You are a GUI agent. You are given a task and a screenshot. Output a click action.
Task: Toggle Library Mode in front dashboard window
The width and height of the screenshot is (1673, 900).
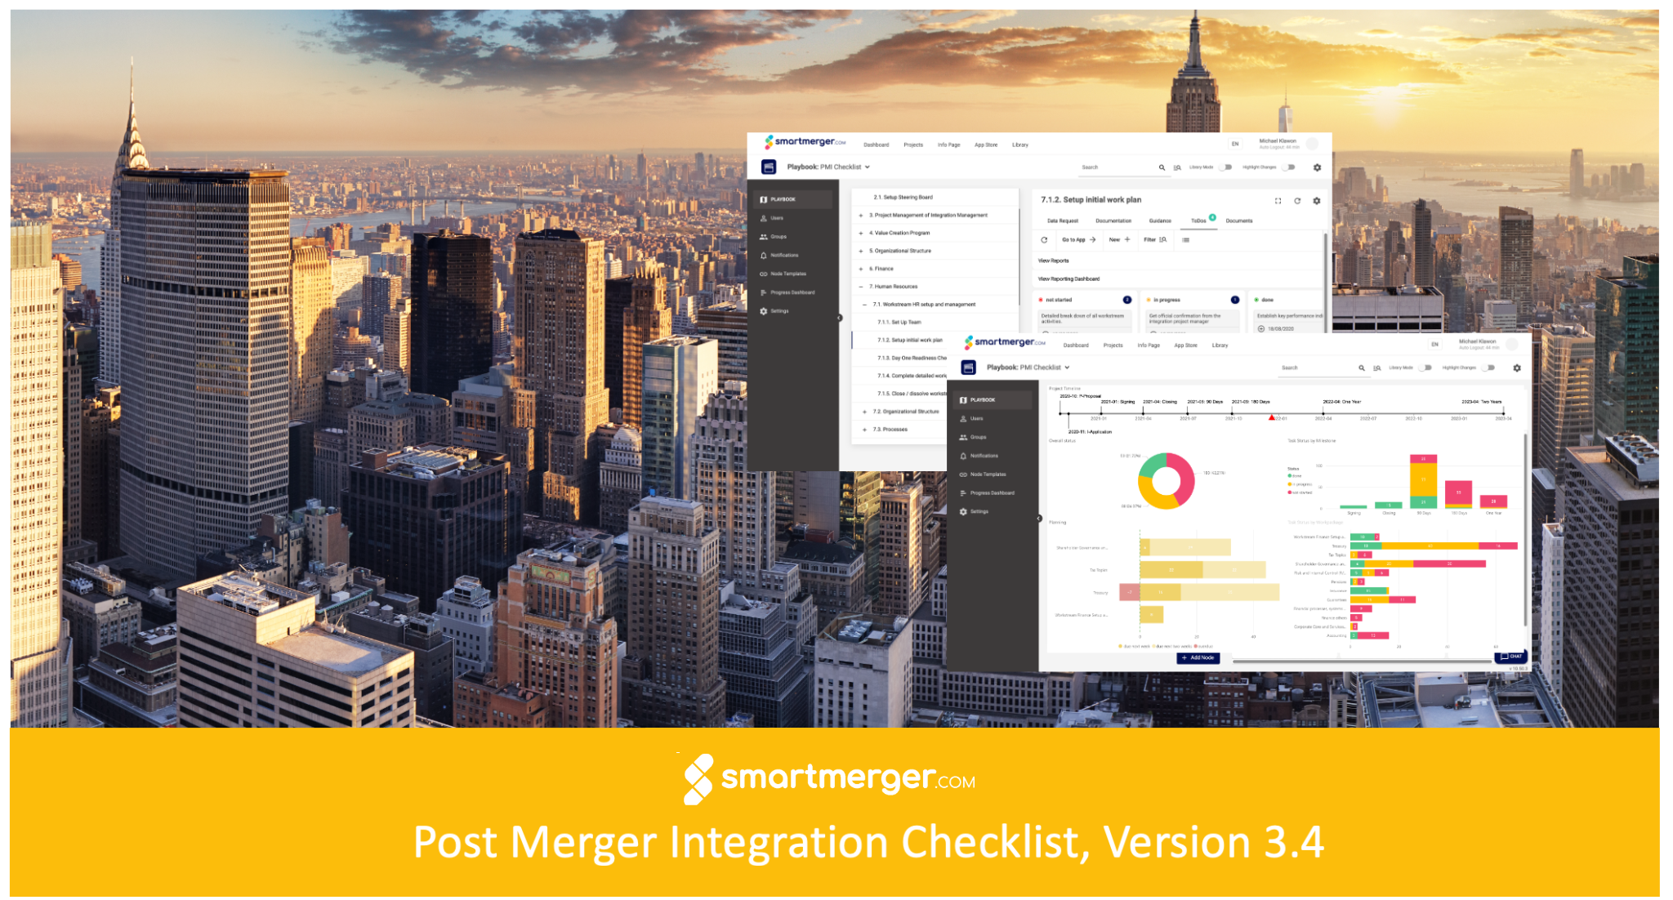(1426, 368)
